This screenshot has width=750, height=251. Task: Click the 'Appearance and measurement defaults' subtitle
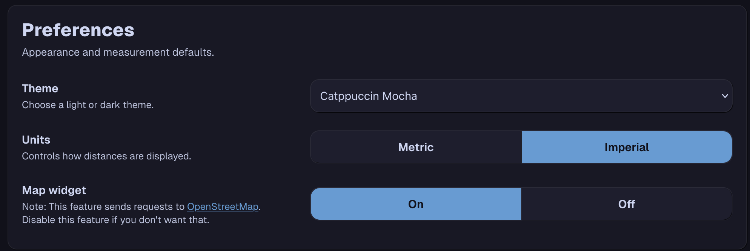118,52
